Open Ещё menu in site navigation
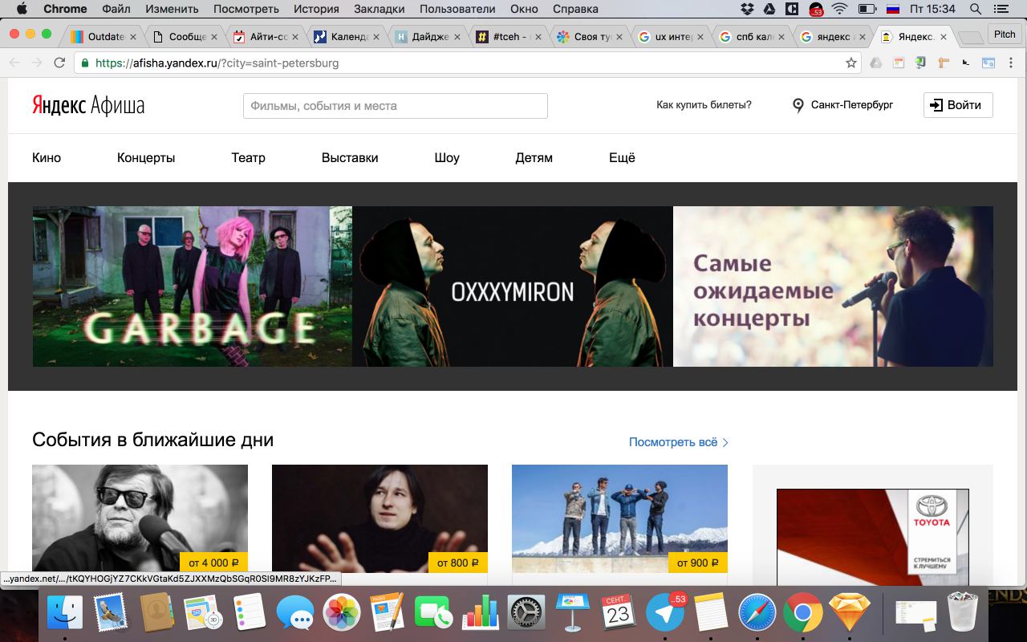The image size is (1027, 642). [622, 158]
